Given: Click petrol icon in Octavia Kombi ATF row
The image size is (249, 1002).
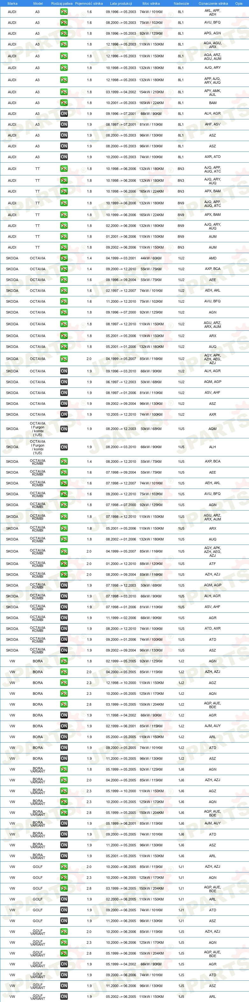Looking at the screenshot, I should point(64,564).
